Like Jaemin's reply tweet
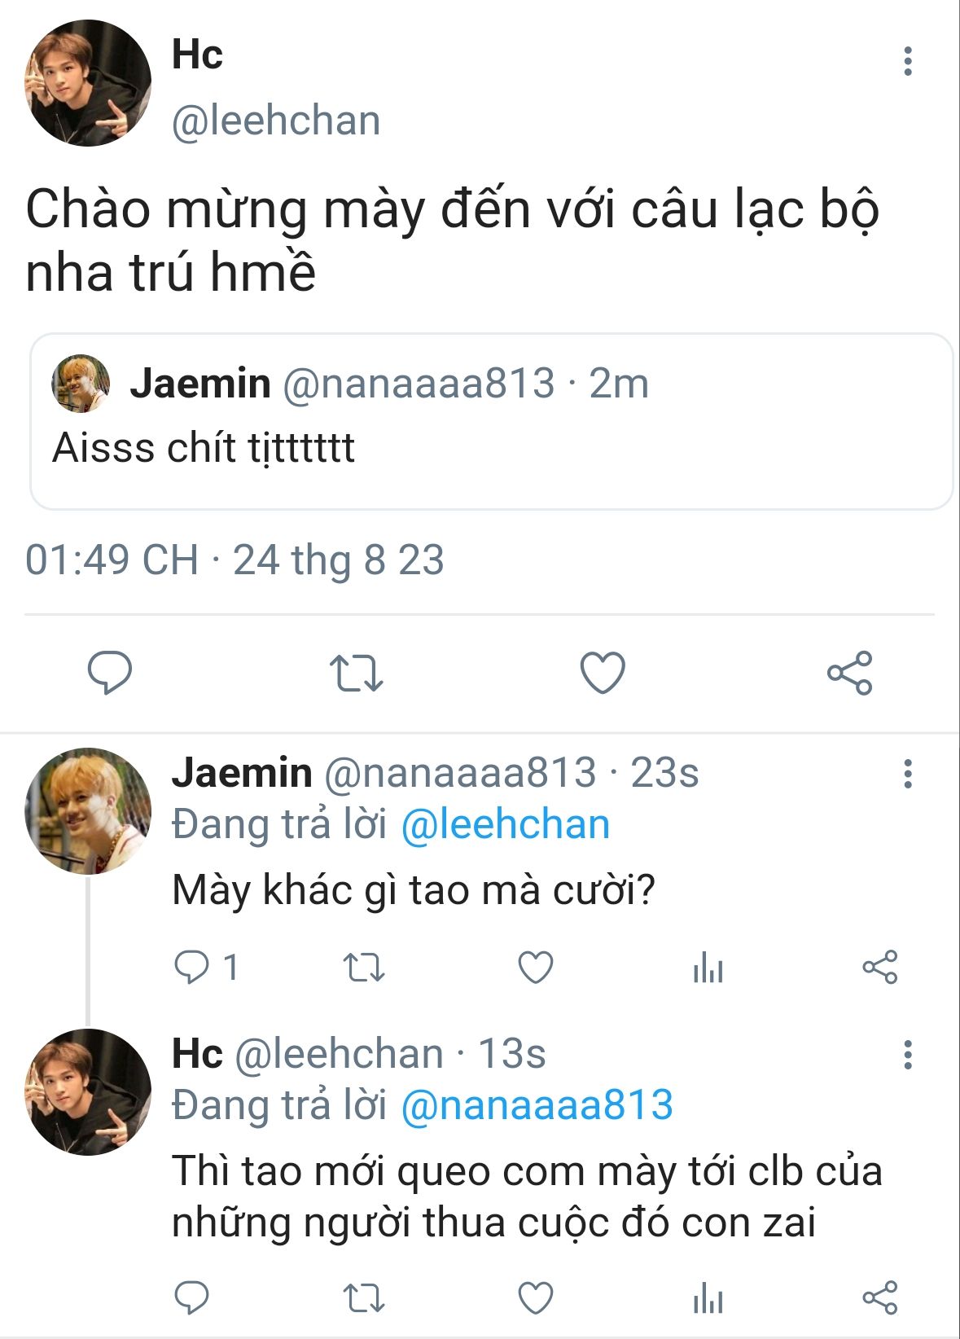The image size is (960, 1339). pos(536,968)
